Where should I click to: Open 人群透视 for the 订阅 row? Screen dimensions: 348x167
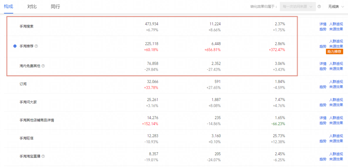[x=336, y=82]
